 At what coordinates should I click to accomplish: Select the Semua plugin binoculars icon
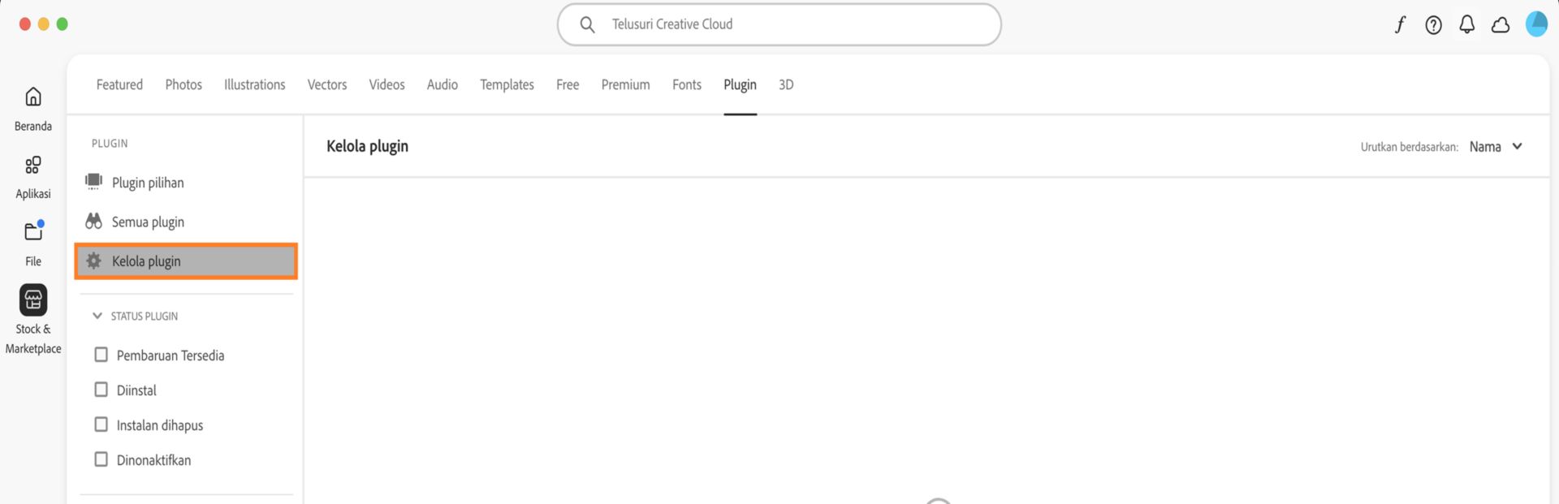pos(94,221)
